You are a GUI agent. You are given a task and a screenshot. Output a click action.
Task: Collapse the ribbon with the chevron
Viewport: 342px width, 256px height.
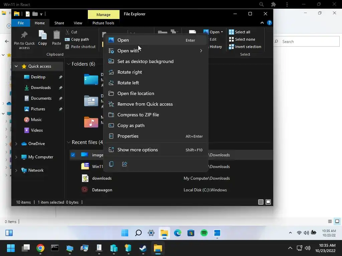click(262, 23)
